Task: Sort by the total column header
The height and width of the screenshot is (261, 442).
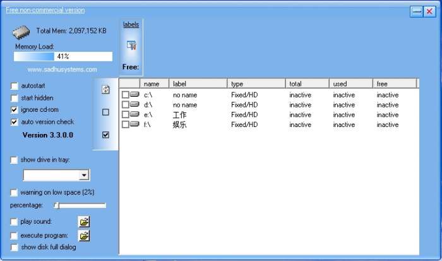Action: click(x=308, y=83)
